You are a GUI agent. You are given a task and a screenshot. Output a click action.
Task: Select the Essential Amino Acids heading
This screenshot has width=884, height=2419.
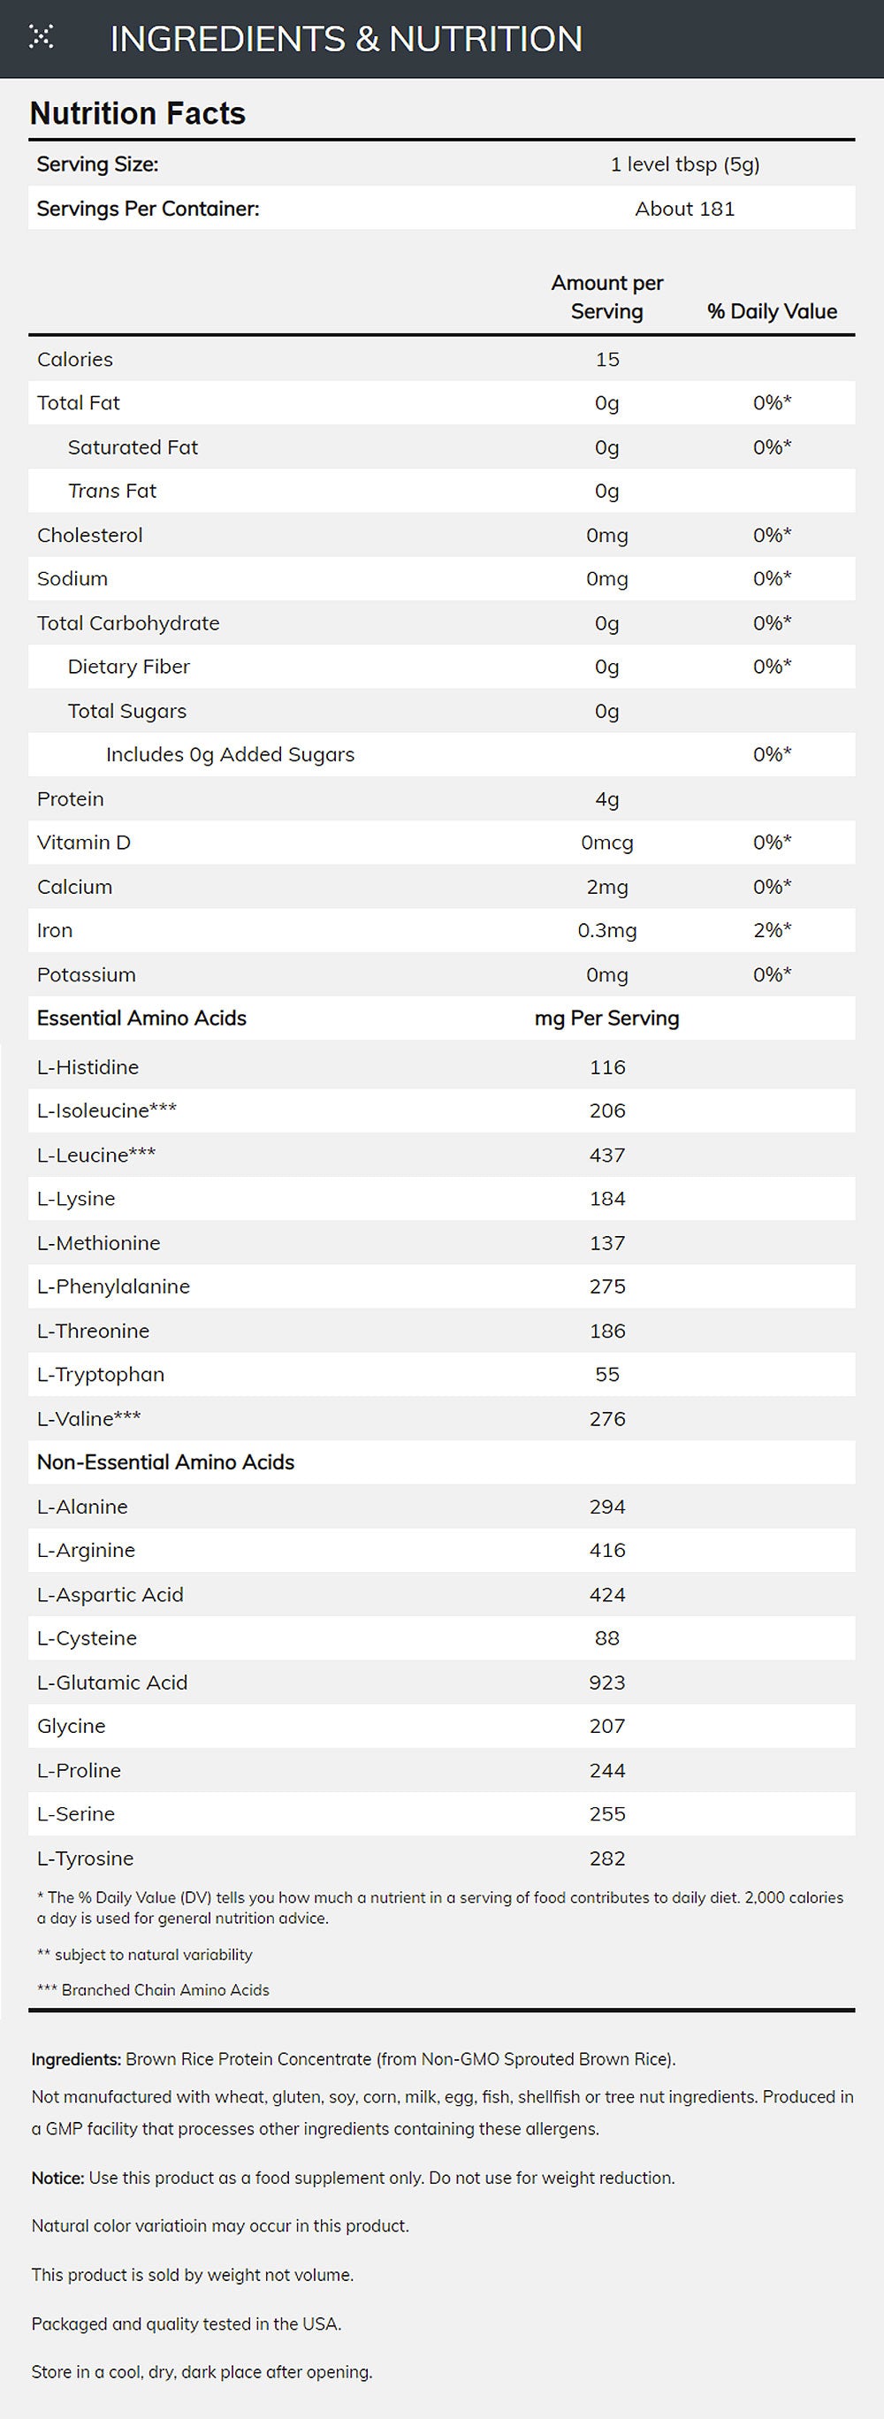[x=141, y=1019]
